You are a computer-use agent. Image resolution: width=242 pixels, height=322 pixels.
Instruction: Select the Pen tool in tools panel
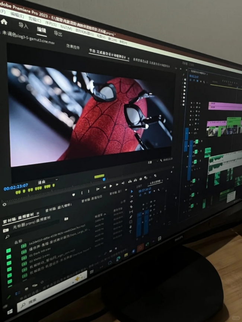(131, 217)
